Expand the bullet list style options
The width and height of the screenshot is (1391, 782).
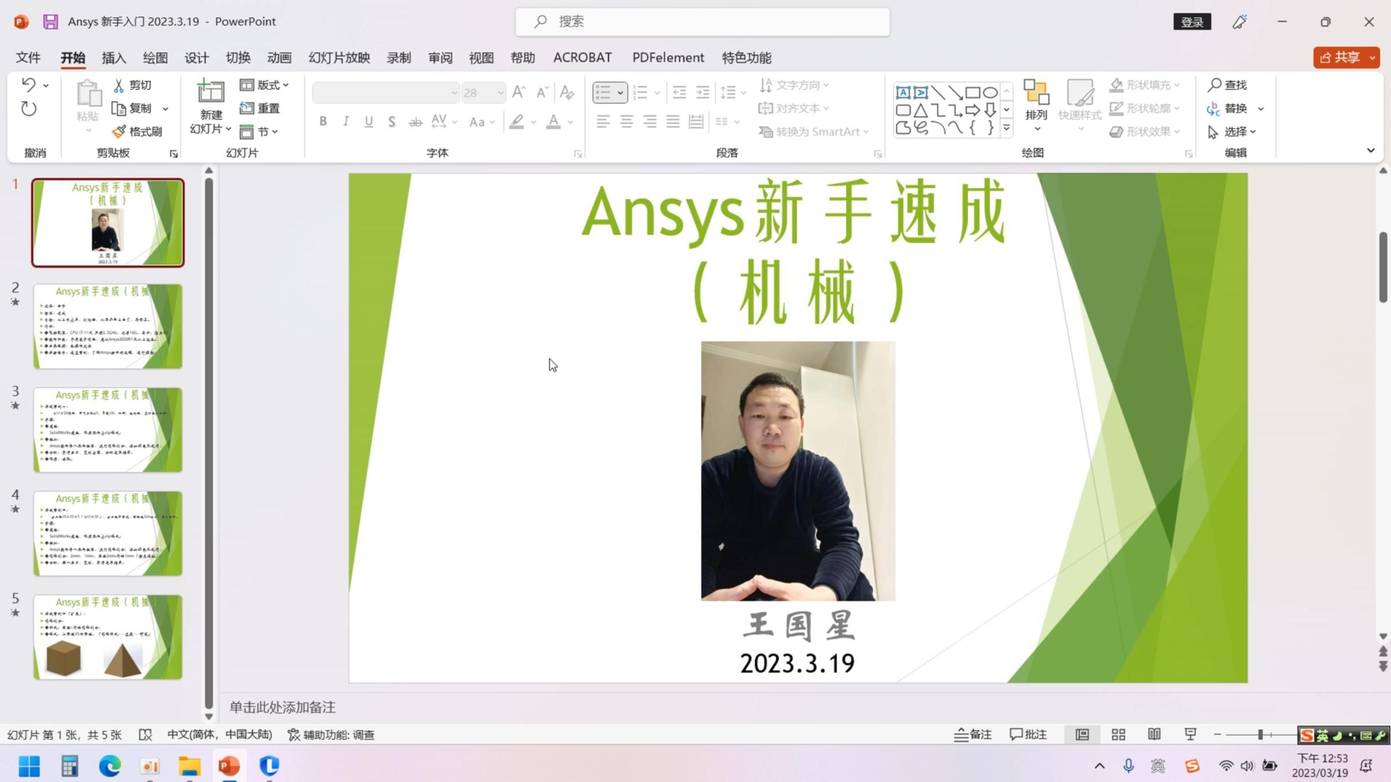point(620,92)
